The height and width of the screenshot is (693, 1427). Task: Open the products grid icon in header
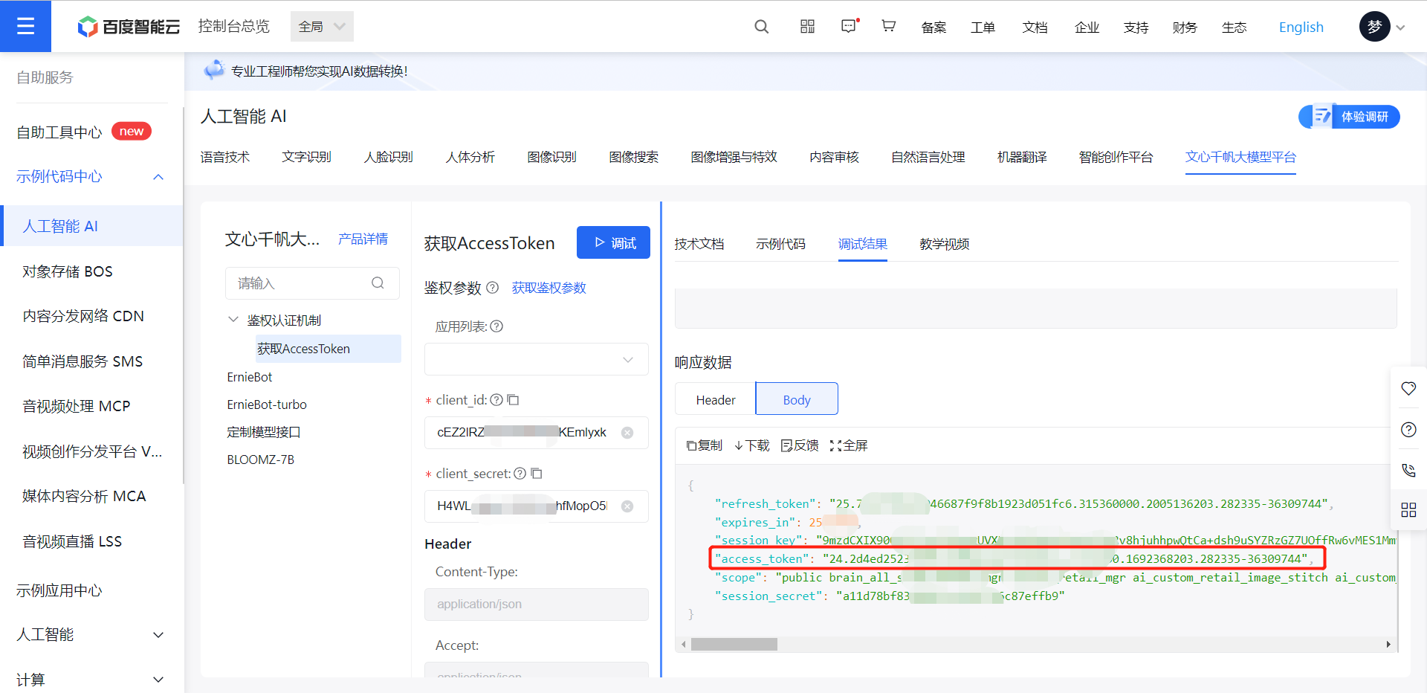coord(807,27)
